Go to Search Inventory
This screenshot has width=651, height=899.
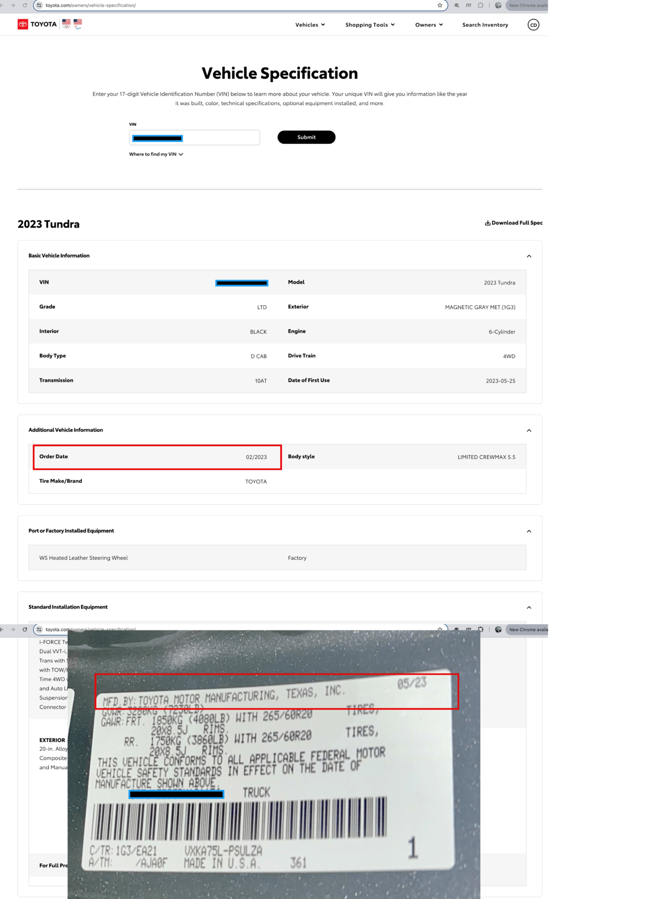click(485, 25)
